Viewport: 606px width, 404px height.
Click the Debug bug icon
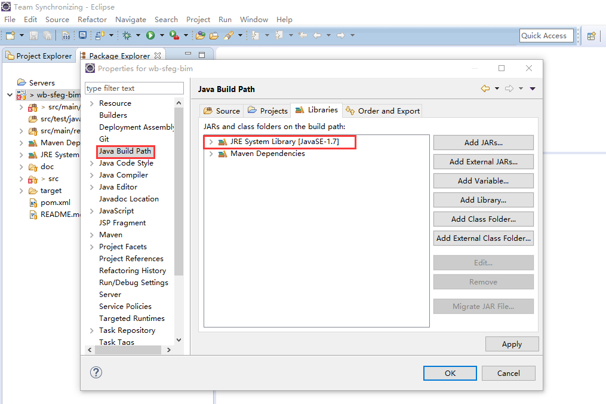tap(127, 36)
